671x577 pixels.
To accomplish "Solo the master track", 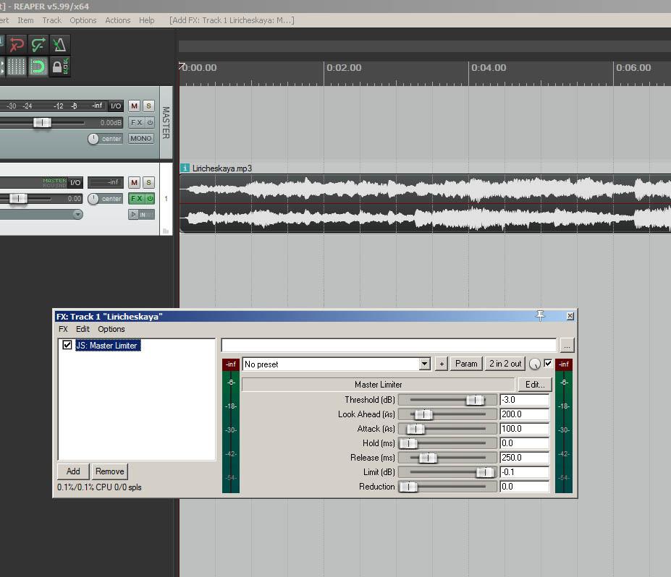I will point(148,106).
